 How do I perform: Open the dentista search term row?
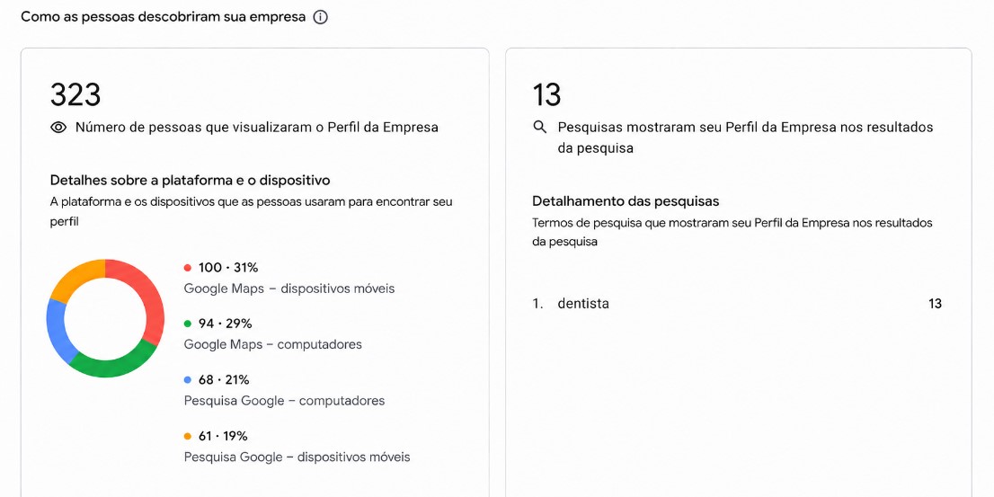[x=737, y=304]
